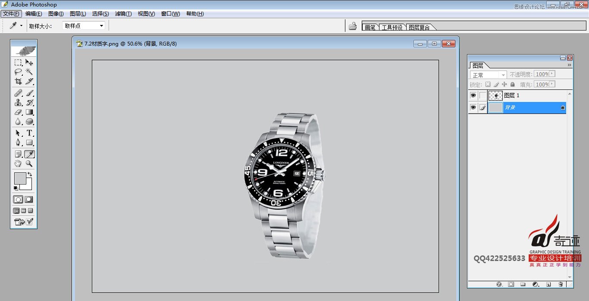Select the Blur tool
The width and height of the screenshot is (589, 301).
pos(18,121)
